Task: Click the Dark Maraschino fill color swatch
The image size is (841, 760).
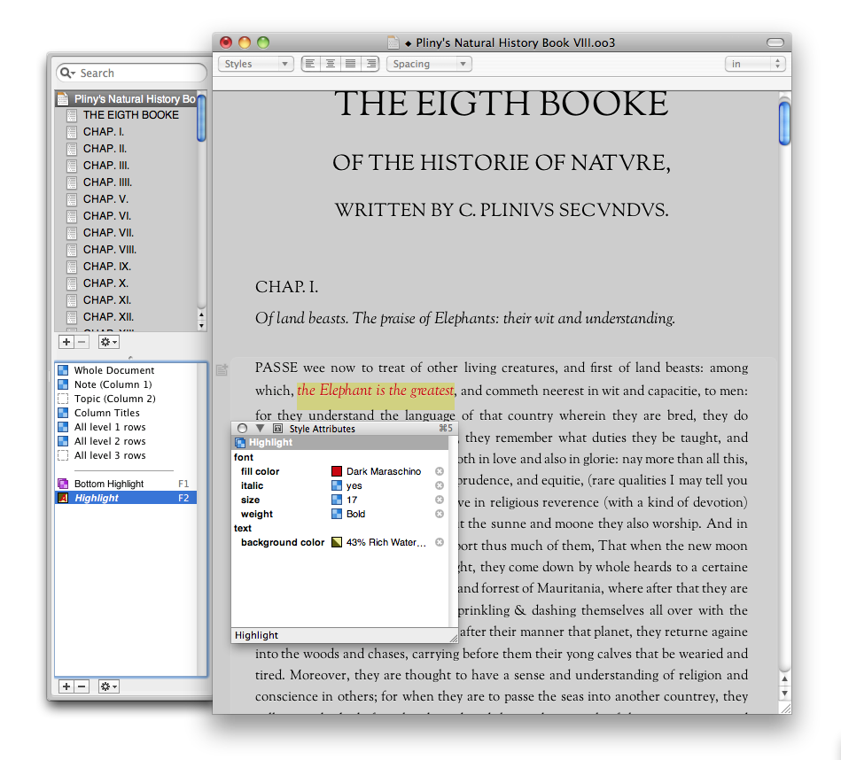Action: (x=337, y=472)
